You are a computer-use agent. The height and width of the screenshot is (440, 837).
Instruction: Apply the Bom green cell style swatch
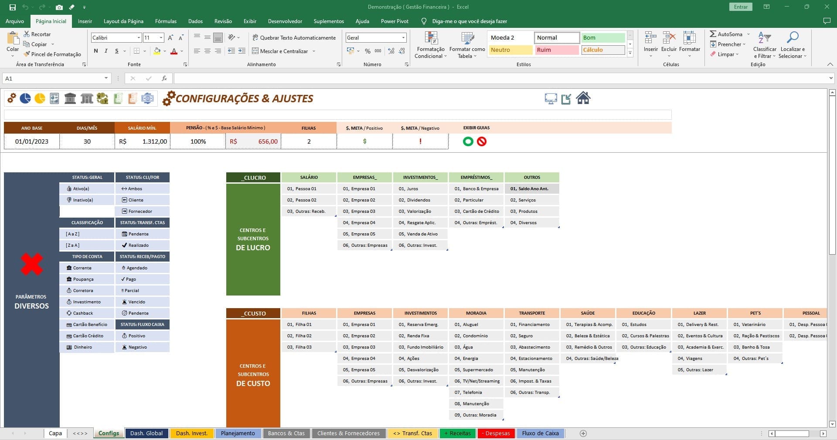pyautogui.click(x=603, y=38)
